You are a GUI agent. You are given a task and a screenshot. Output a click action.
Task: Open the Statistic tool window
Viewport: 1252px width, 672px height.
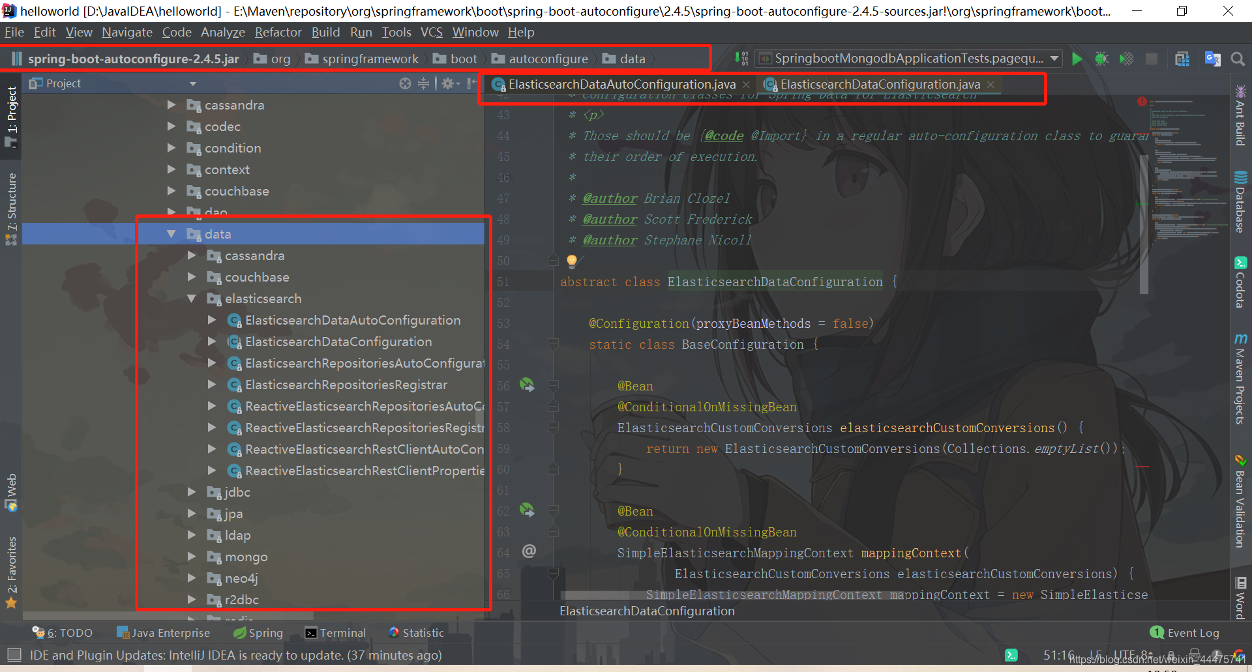[x=416, y=632]
